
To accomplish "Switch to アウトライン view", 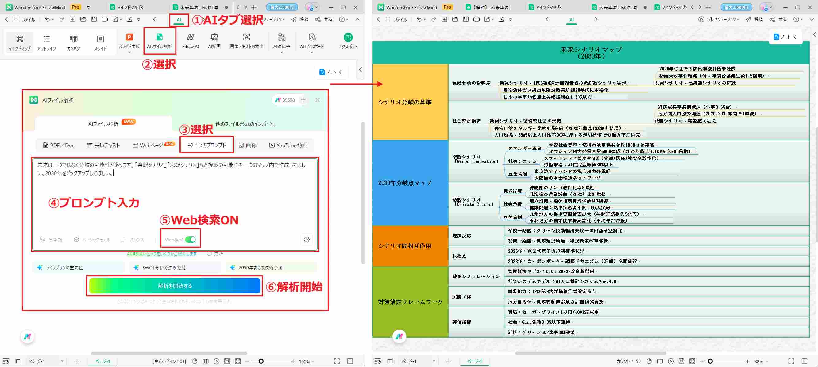I will coord(47,42).
